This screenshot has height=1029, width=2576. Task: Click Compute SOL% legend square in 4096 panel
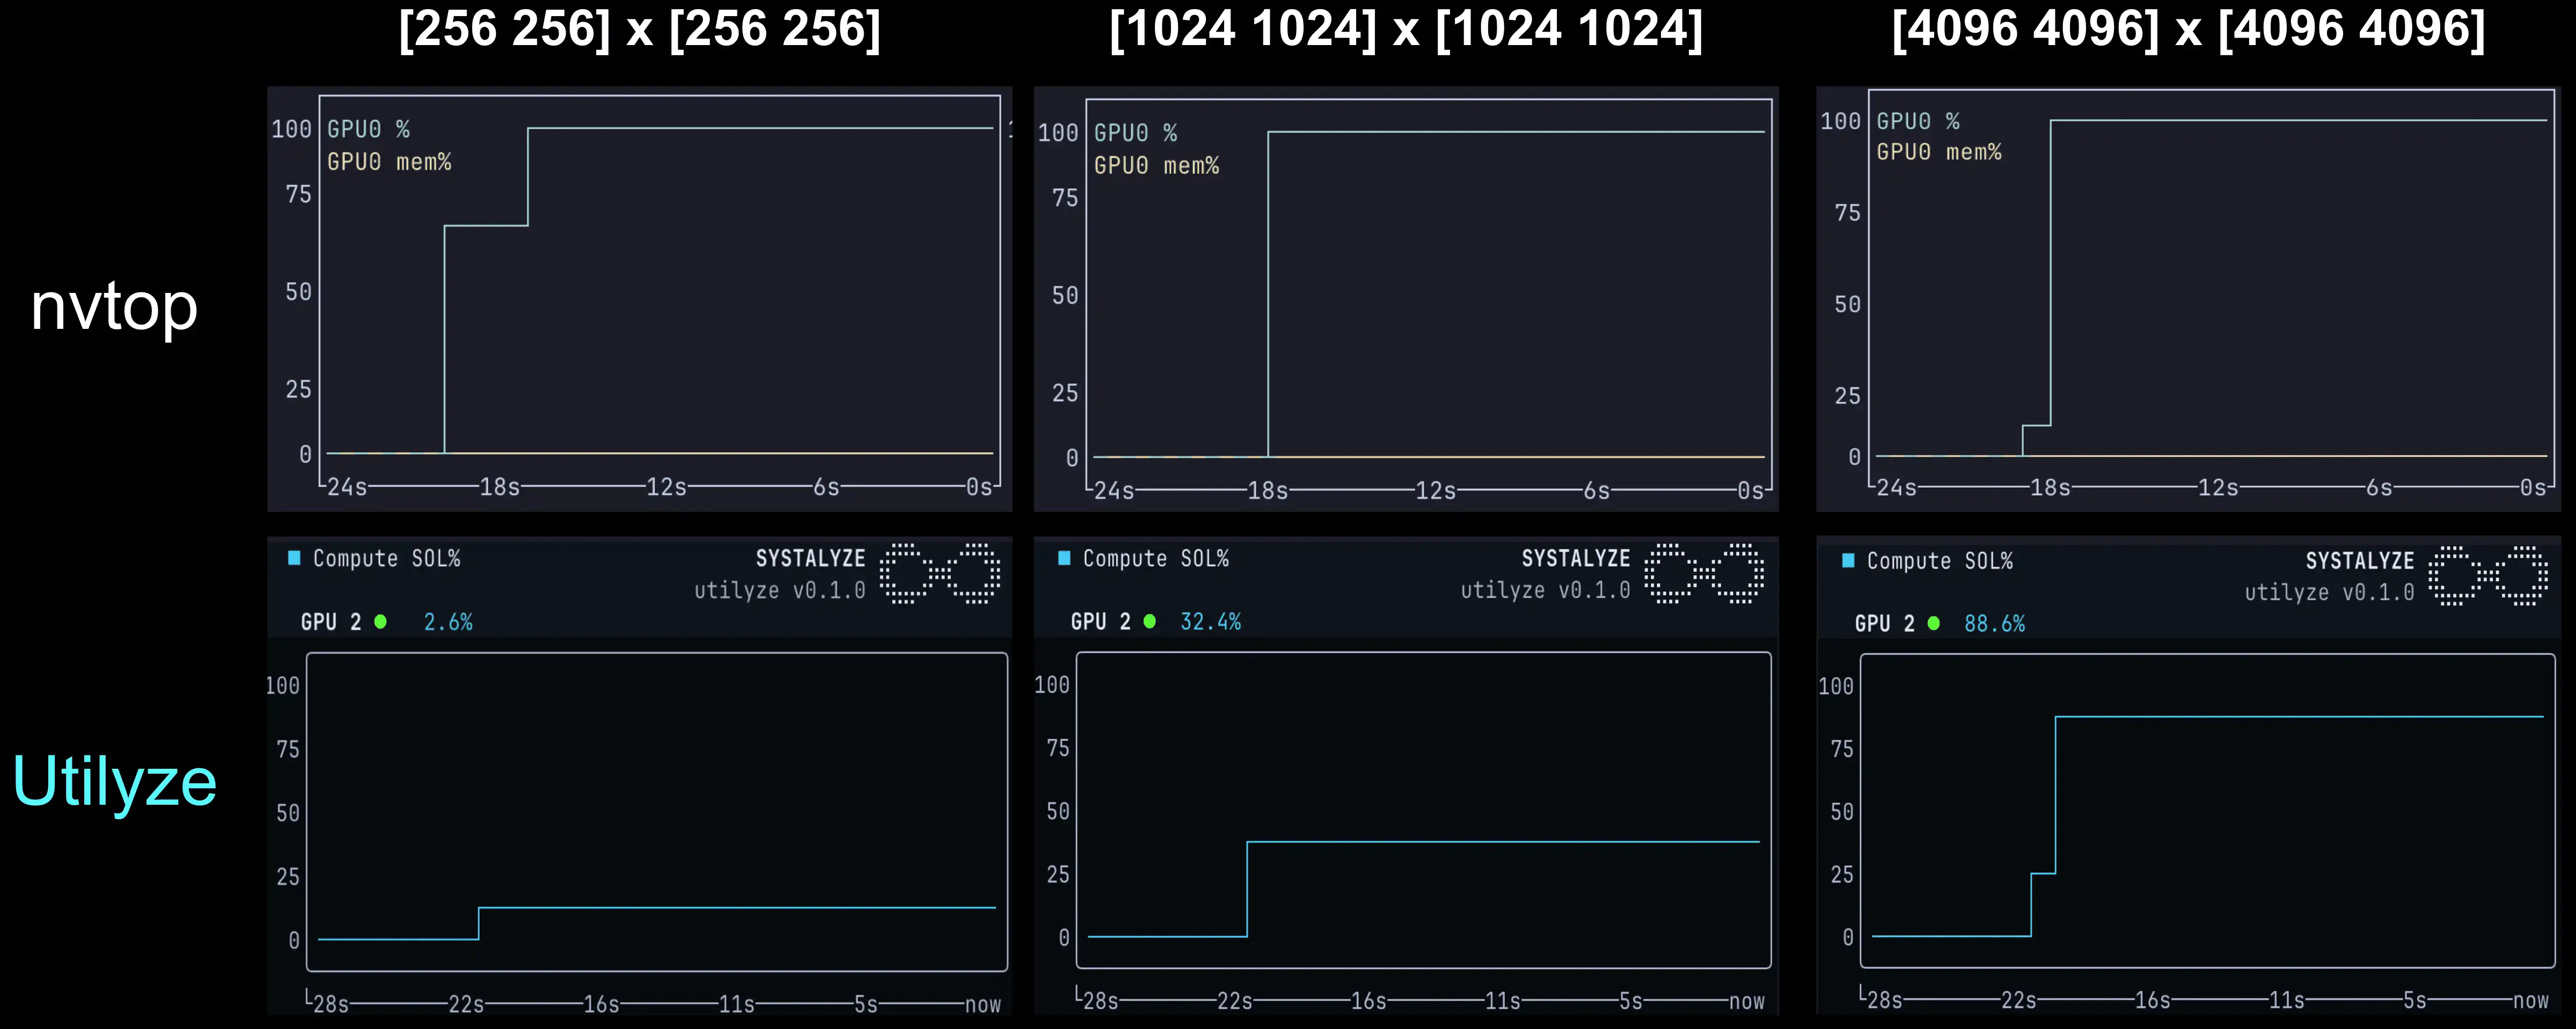1848,561
